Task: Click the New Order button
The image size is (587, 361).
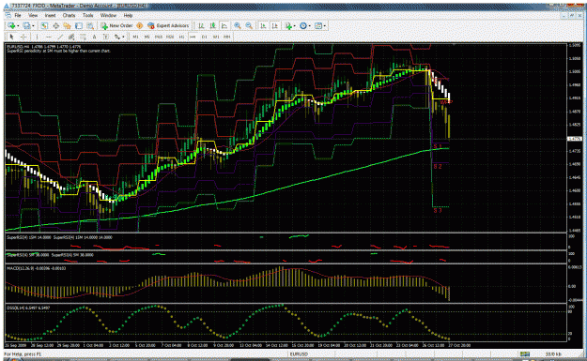Action: [116, 26]
